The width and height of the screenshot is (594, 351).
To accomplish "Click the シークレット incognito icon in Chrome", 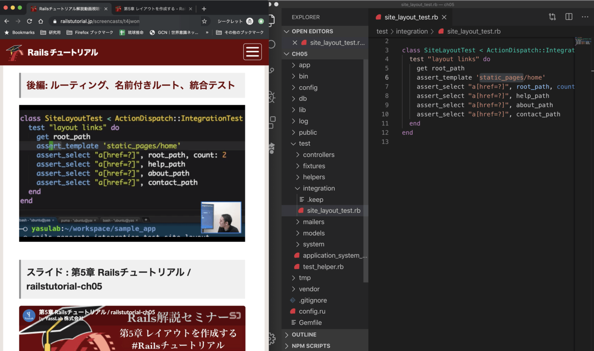I will coord(250,21).
